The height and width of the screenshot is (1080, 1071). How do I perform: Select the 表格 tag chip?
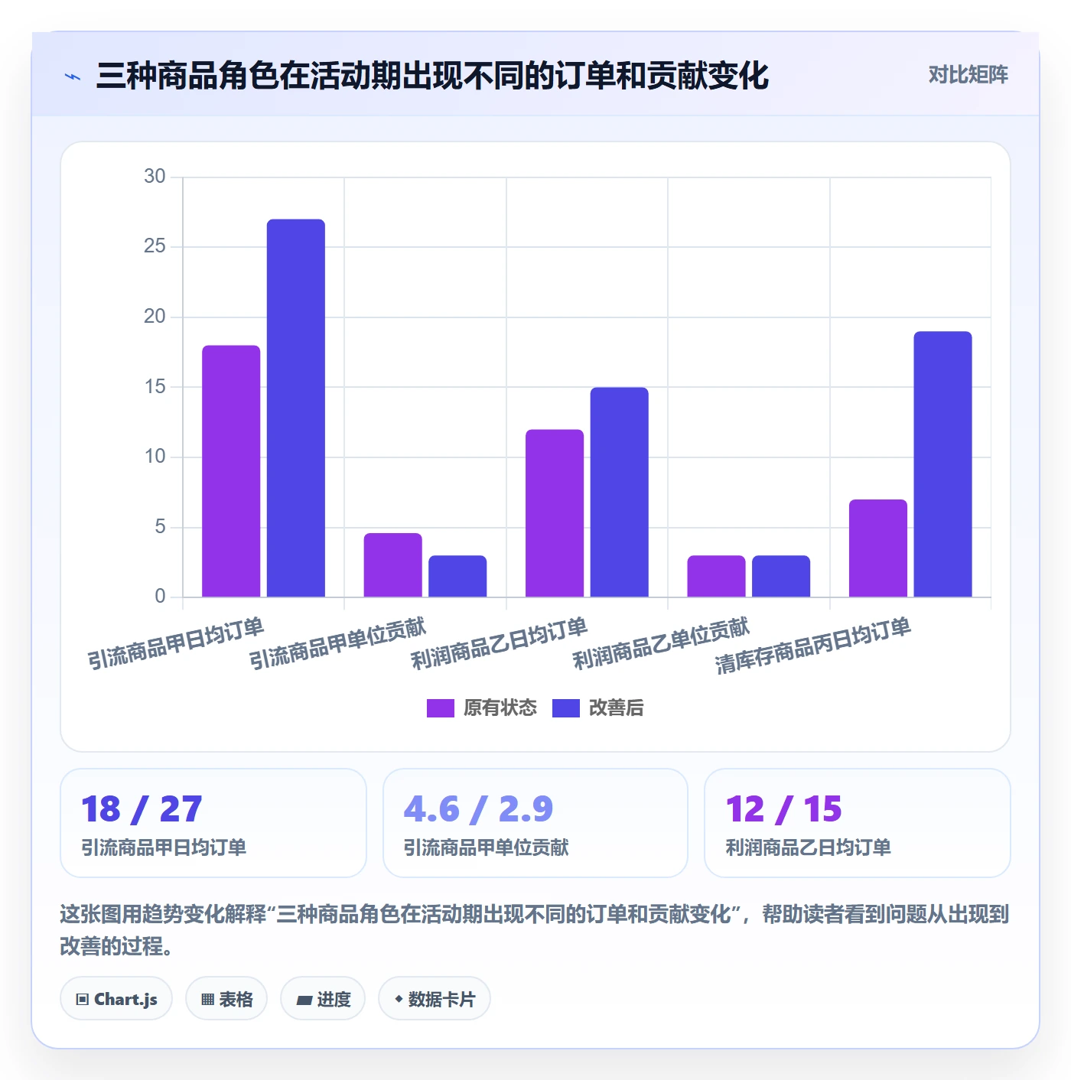coord(226,998)
